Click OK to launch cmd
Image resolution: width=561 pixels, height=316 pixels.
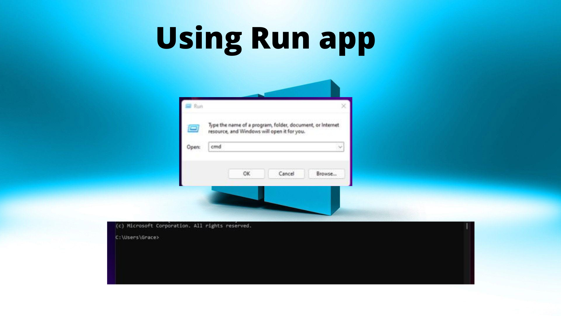[246, 173]
